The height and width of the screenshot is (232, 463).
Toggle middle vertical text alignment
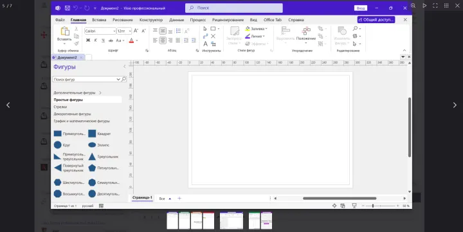tap(163, 31)
